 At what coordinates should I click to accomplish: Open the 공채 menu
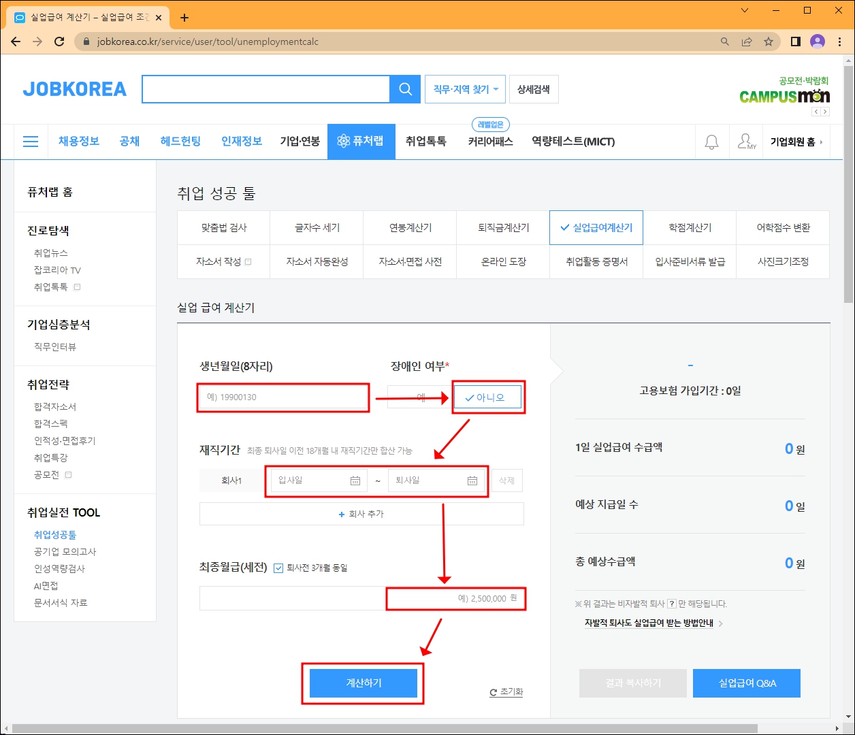[129, 141]
